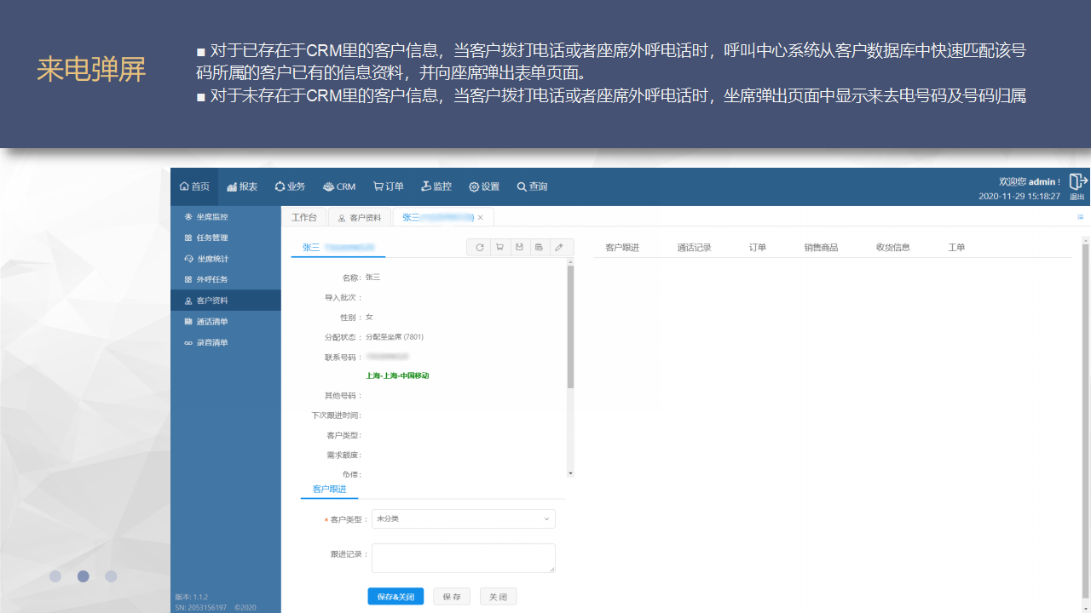Image resolution: width=1091 pixels, height=613 pixels.
Task: Open the CRM menu in top navigation
Action: (x=339, y=186)
